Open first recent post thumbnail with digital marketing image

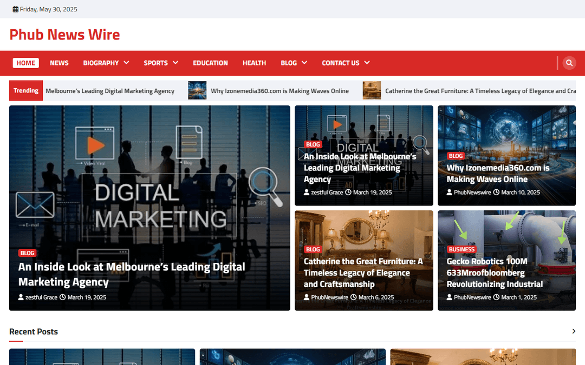pyautogui.click(x=102, y=357)
